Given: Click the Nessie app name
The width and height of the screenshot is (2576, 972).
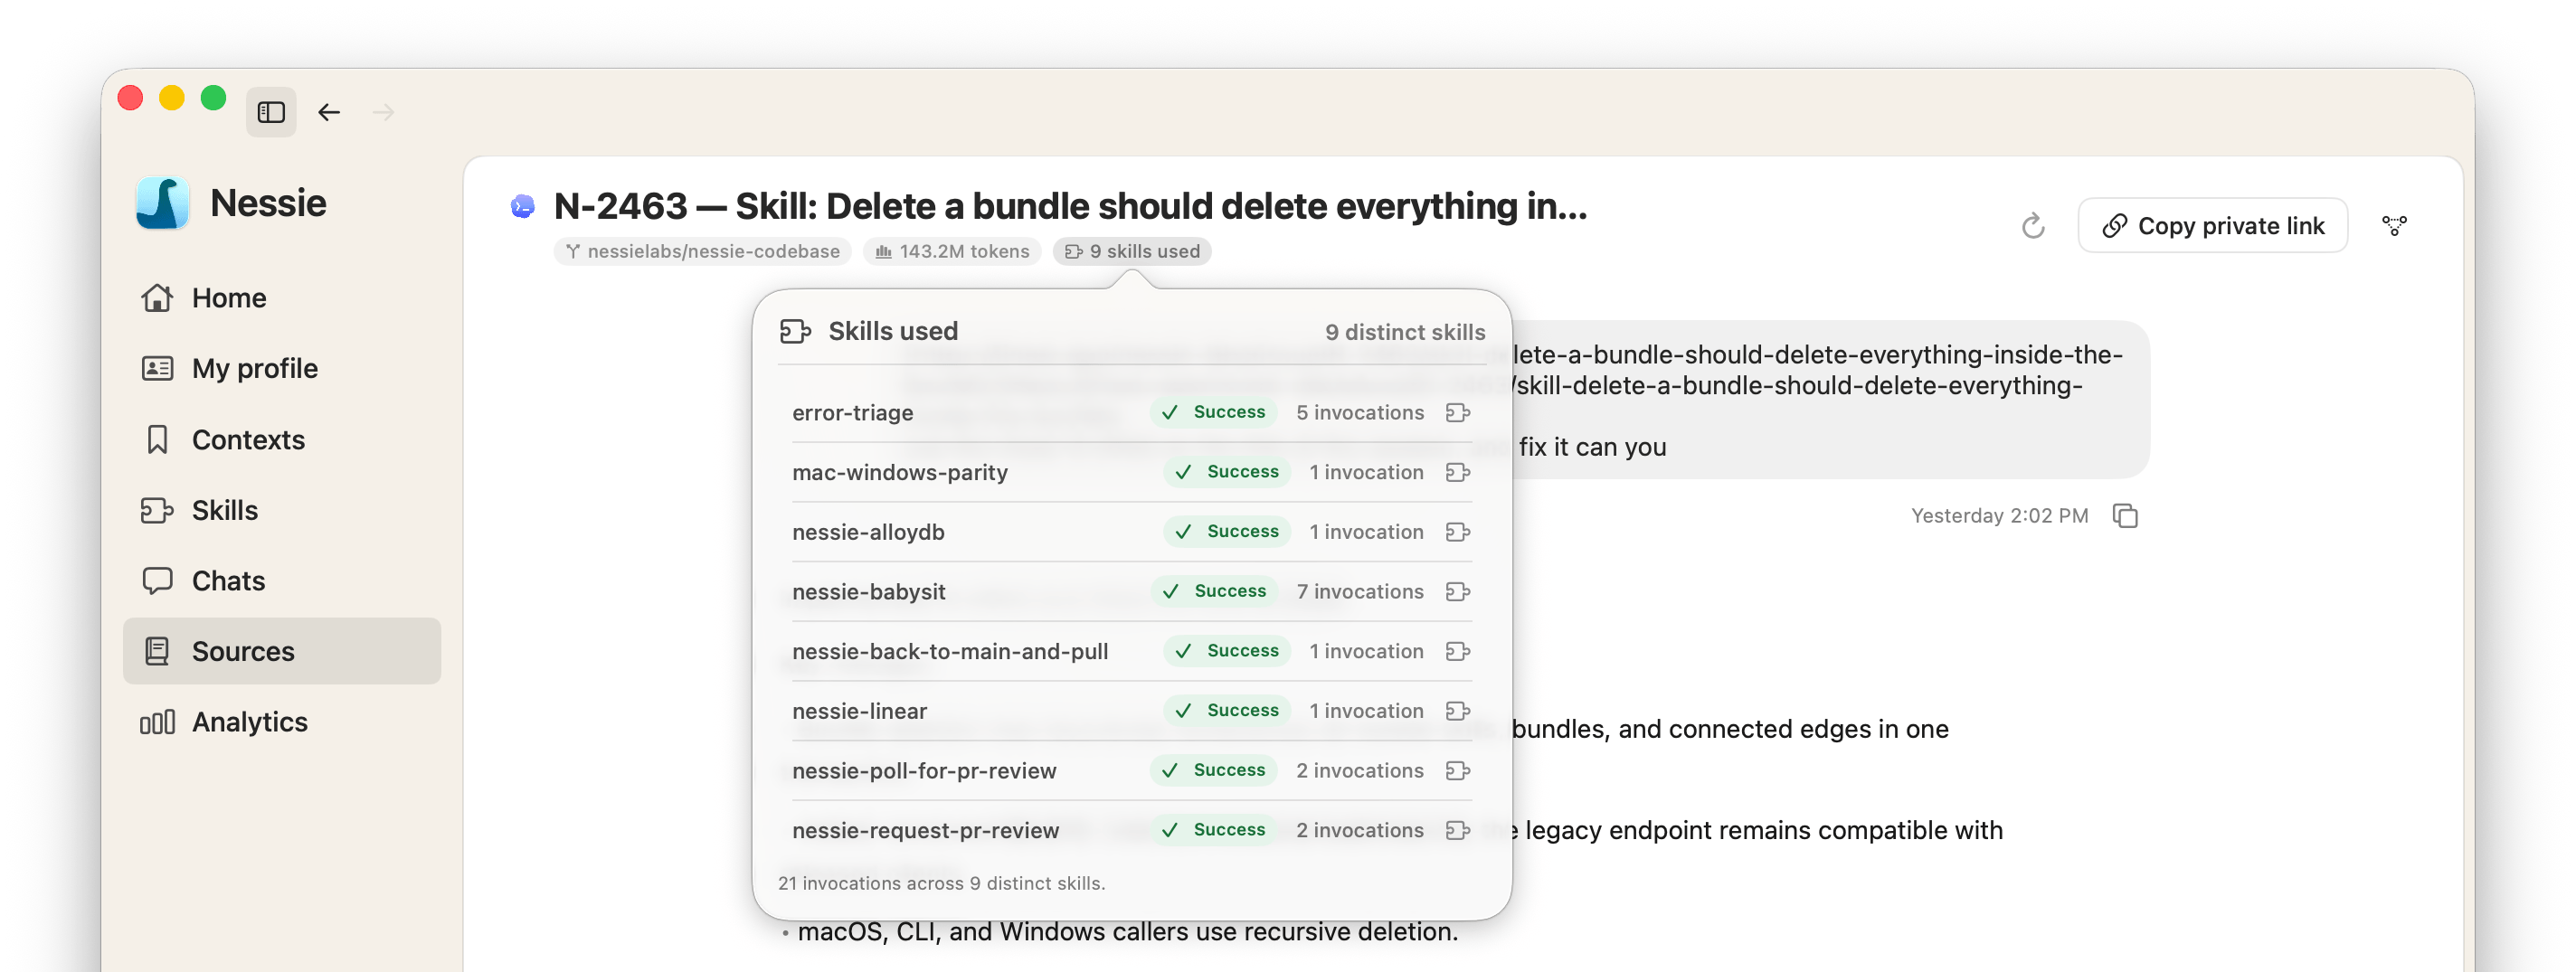Looking at the screenshot, I should coord(268,203).
